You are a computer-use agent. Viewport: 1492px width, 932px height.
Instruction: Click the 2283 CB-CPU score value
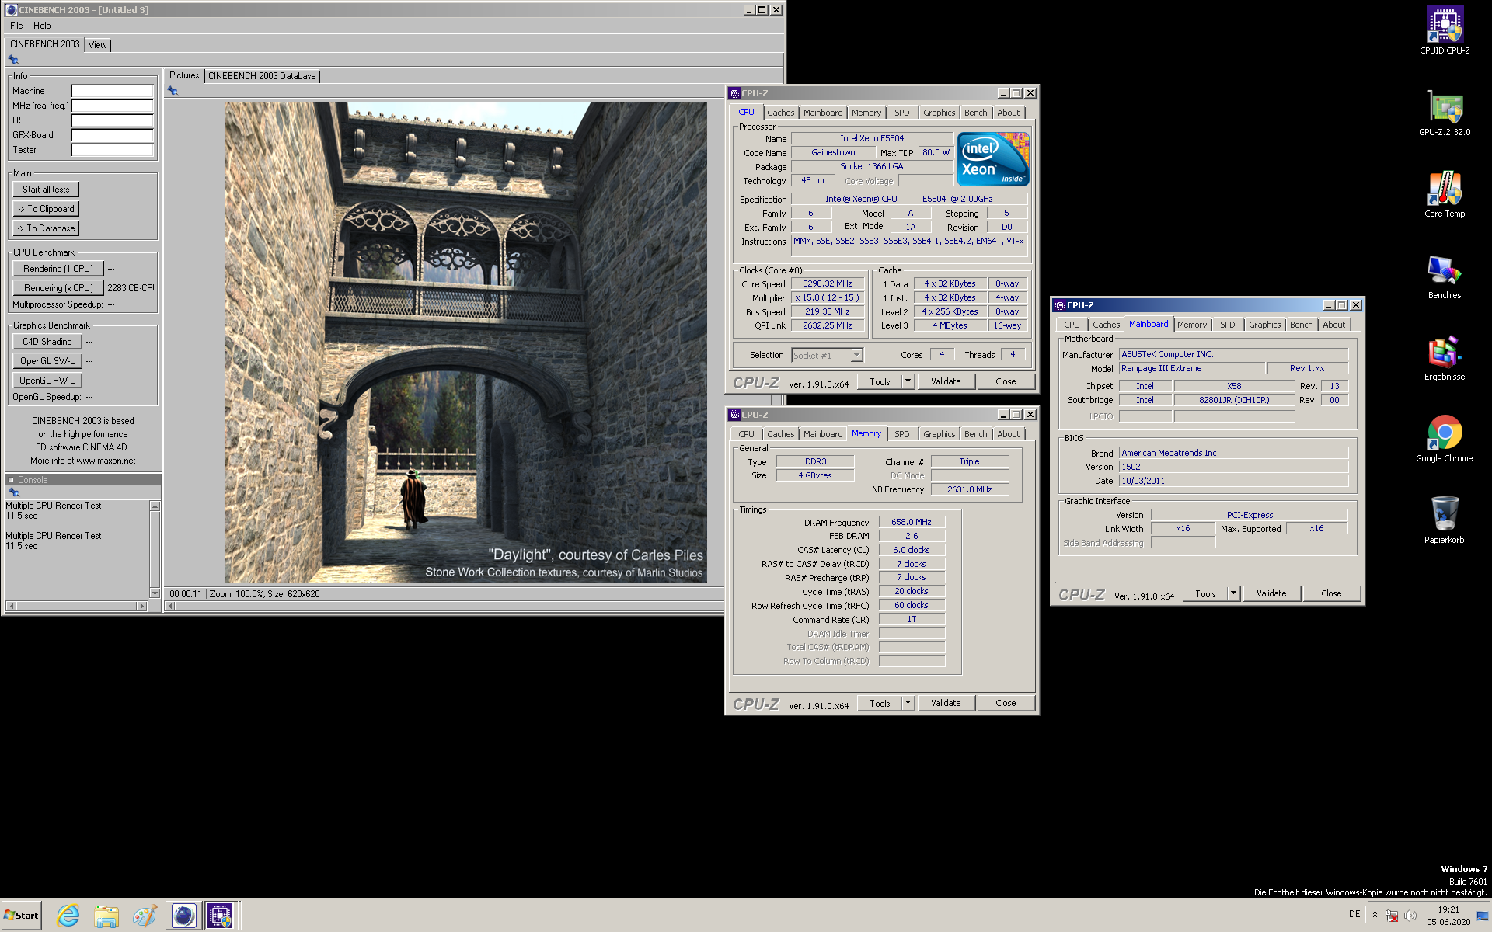(131, 288)
